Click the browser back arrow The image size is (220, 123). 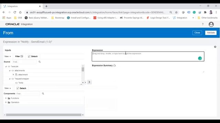coord(4,12)
